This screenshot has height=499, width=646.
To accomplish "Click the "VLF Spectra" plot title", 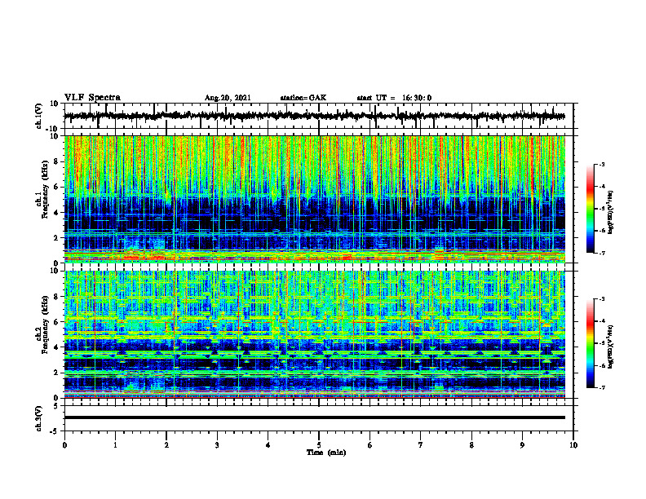I will coord(92,98).
